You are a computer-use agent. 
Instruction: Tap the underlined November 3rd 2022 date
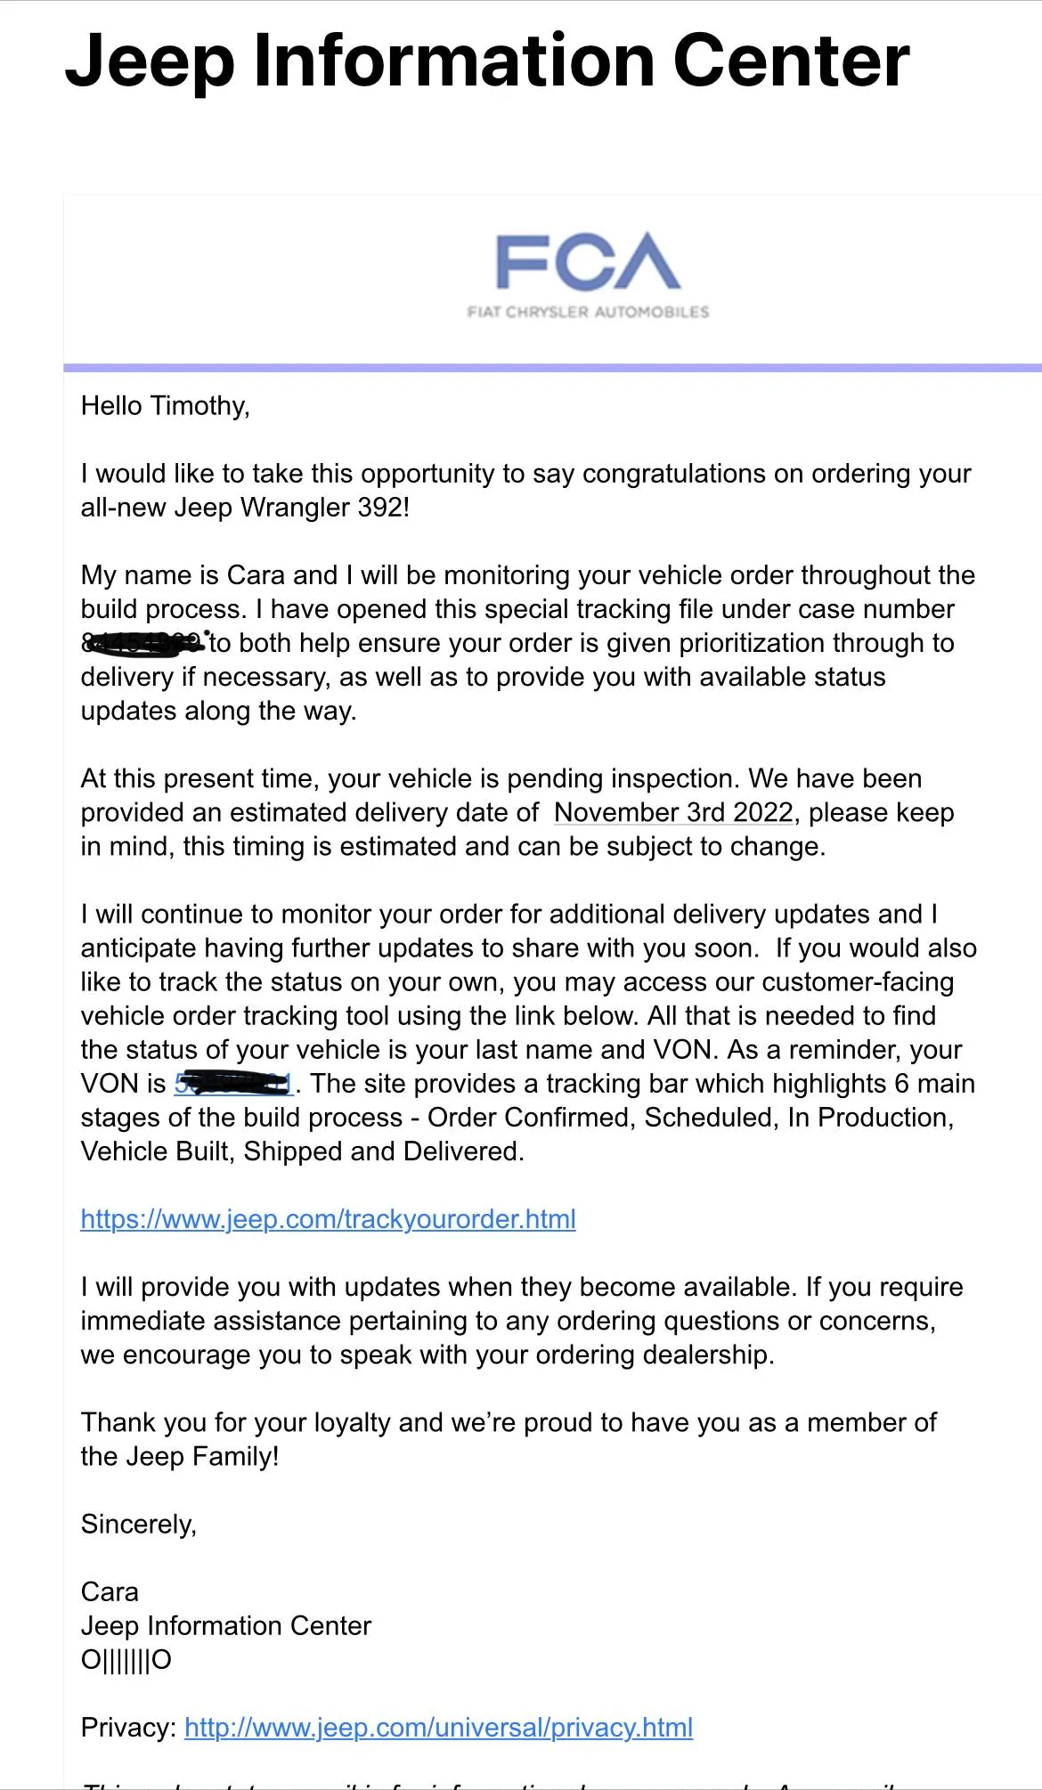(x=673, y=812)
